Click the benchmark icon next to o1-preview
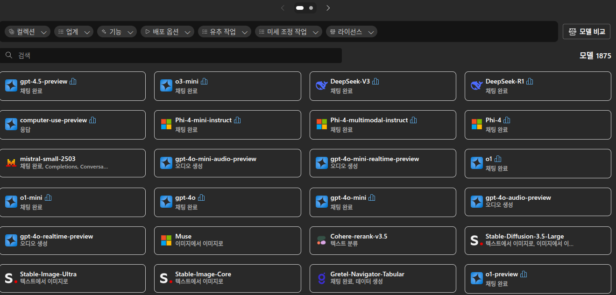 524,274
